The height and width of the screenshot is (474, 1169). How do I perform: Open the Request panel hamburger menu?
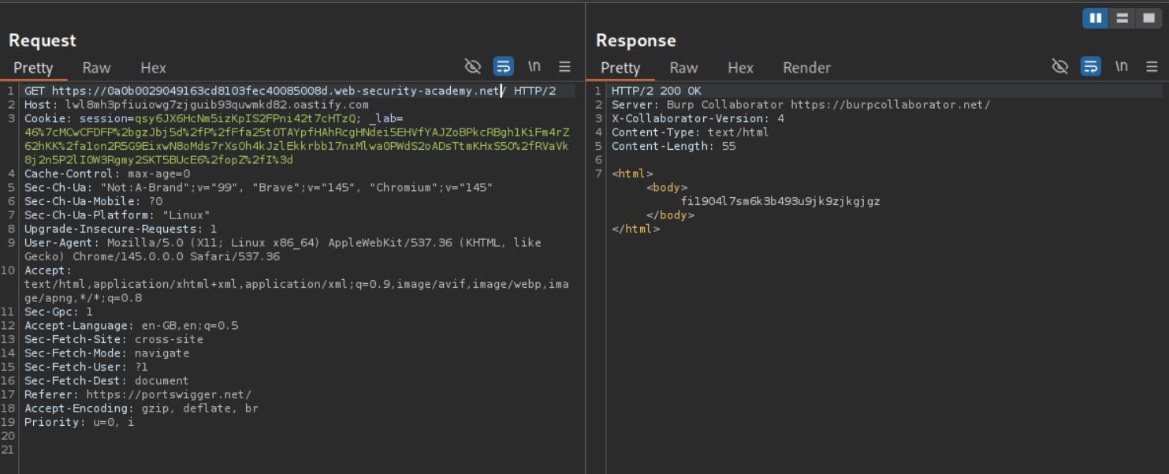tap(564, 66)
